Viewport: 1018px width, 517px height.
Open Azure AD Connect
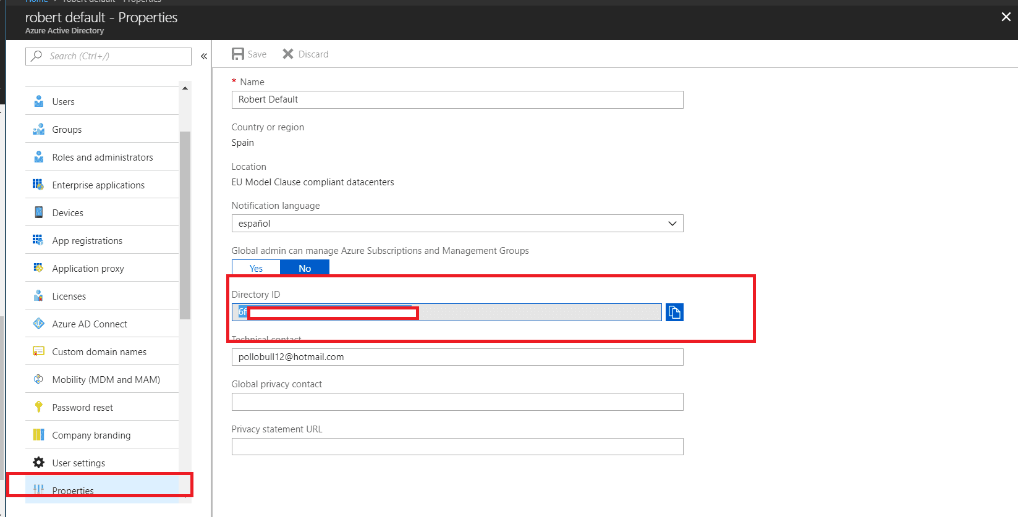point(102,324)
